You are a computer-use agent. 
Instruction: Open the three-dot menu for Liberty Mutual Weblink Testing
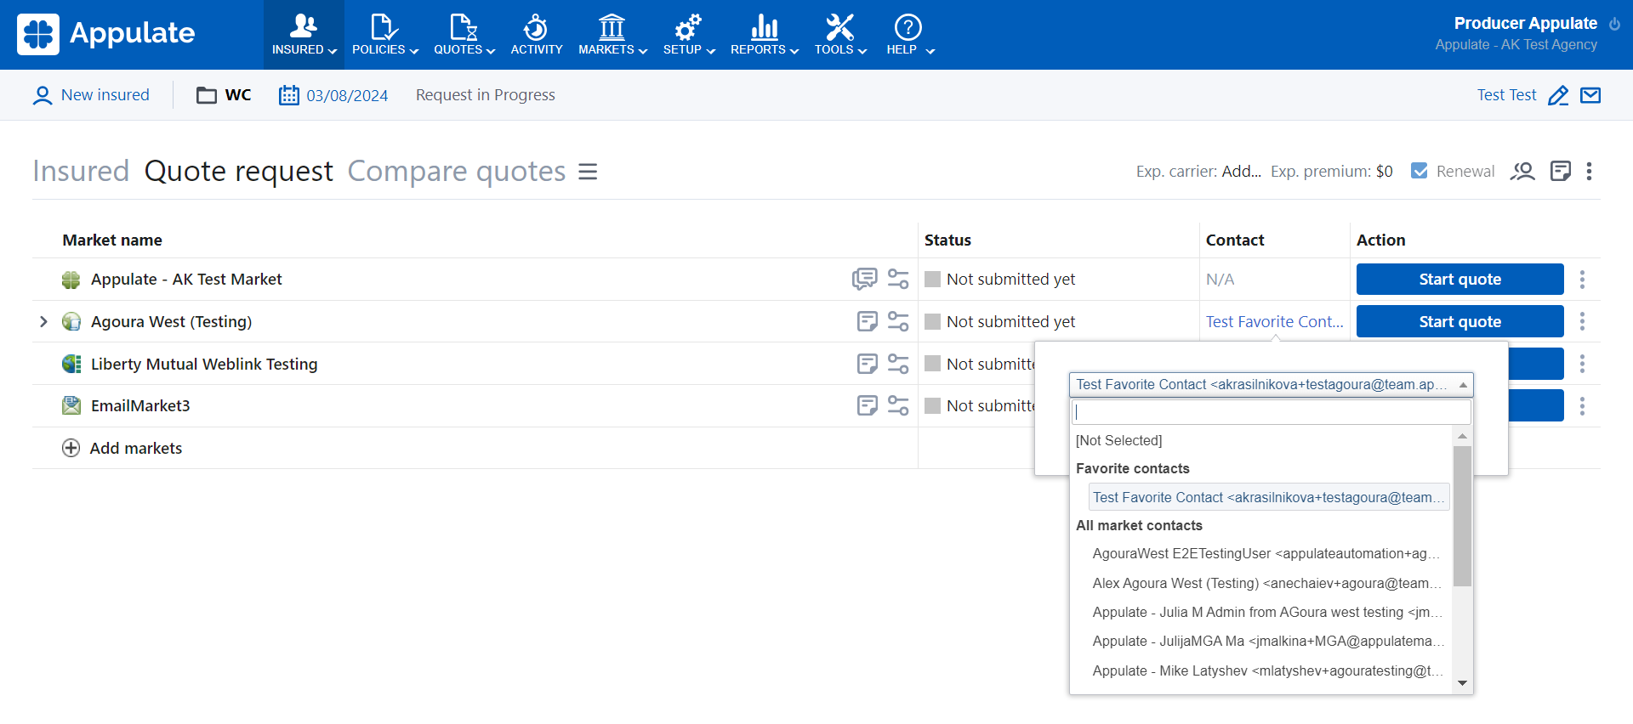[x=1582, y=364]
